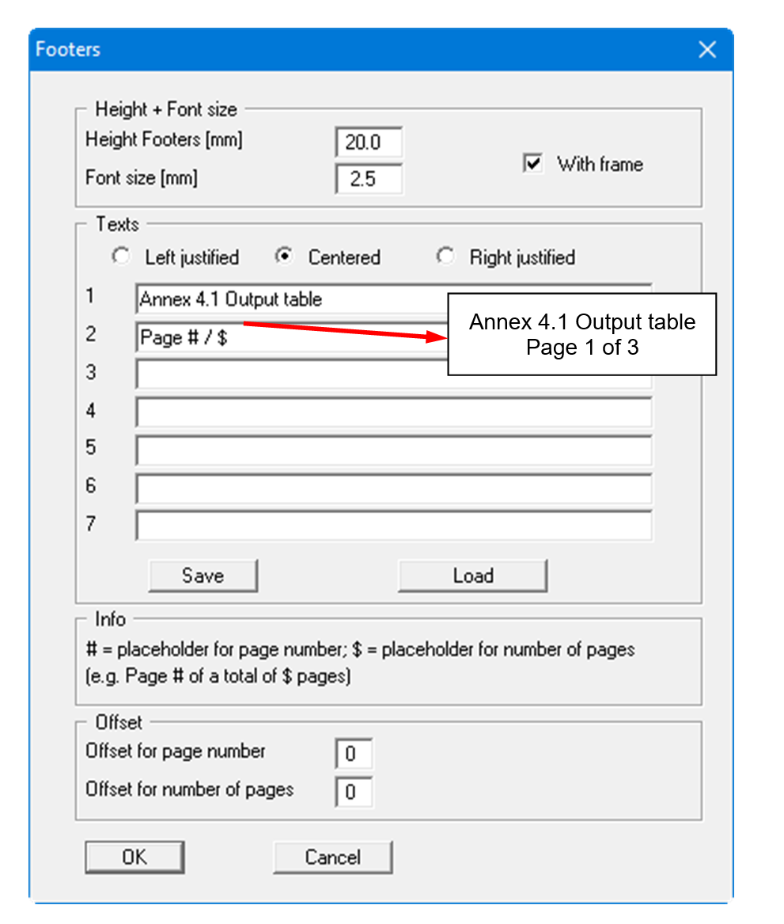784x924 pixels.
Task: Cancel the Footers dialog
Action: pyautogui.click(x=332, y=857)
